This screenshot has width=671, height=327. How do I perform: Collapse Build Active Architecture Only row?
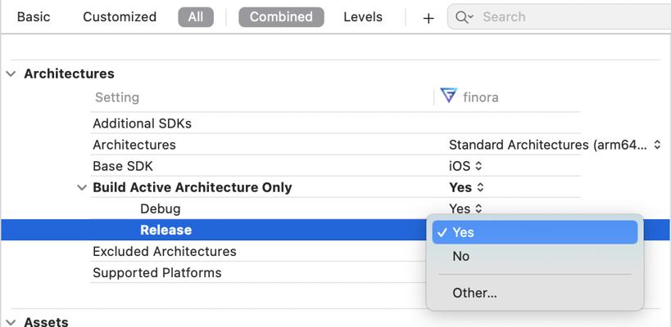pyautogui.click(x=81, y=187)
